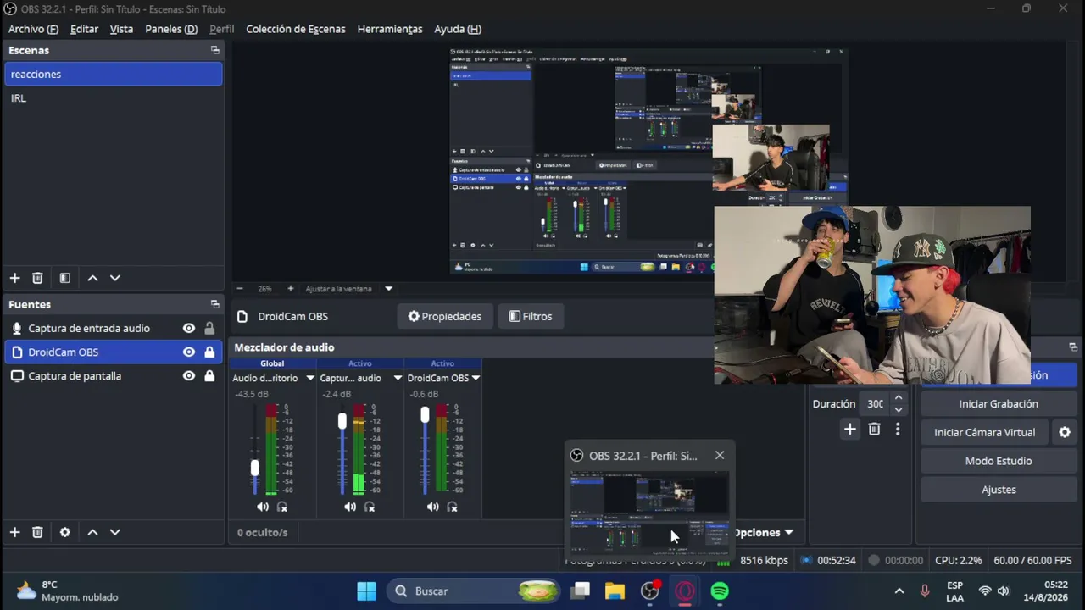Open the Ayuda menu
The image size is (1085, 610).
[x=458, y=29]
